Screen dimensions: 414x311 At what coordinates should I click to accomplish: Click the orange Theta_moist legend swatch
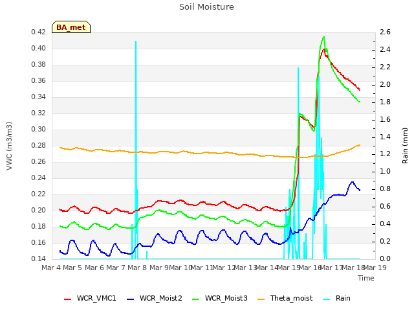tap(261, 299)
